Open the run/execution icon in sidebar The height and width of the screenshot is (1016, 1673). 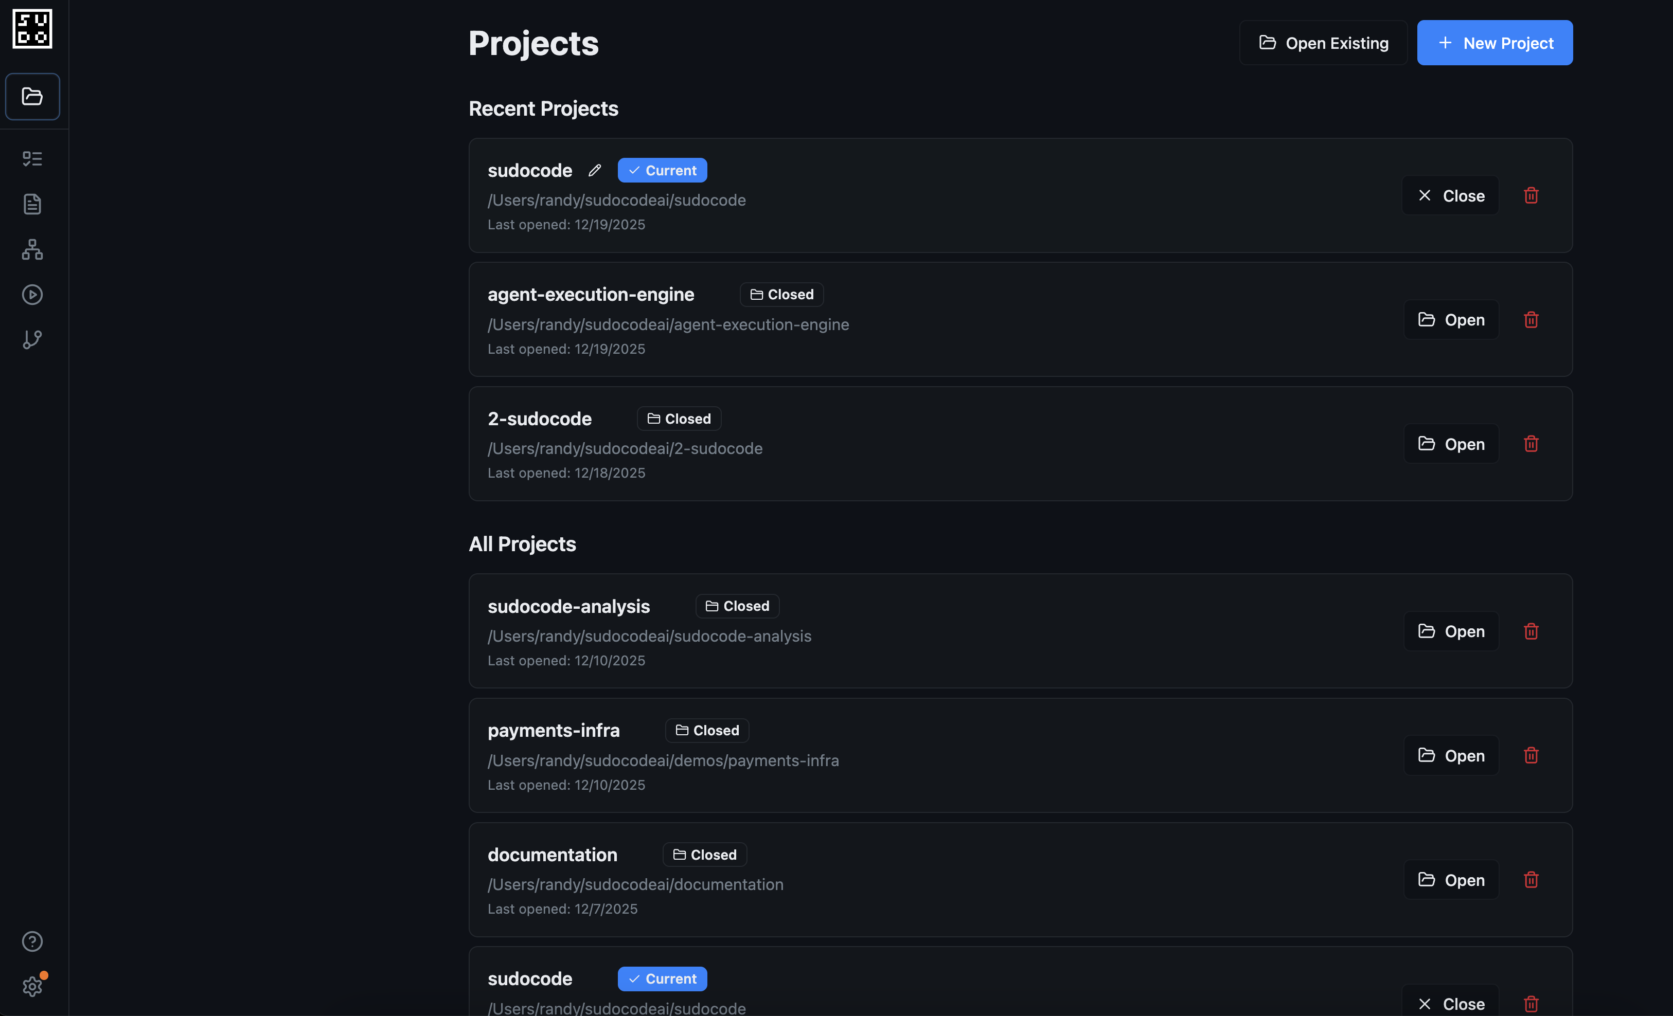(32, 295)
